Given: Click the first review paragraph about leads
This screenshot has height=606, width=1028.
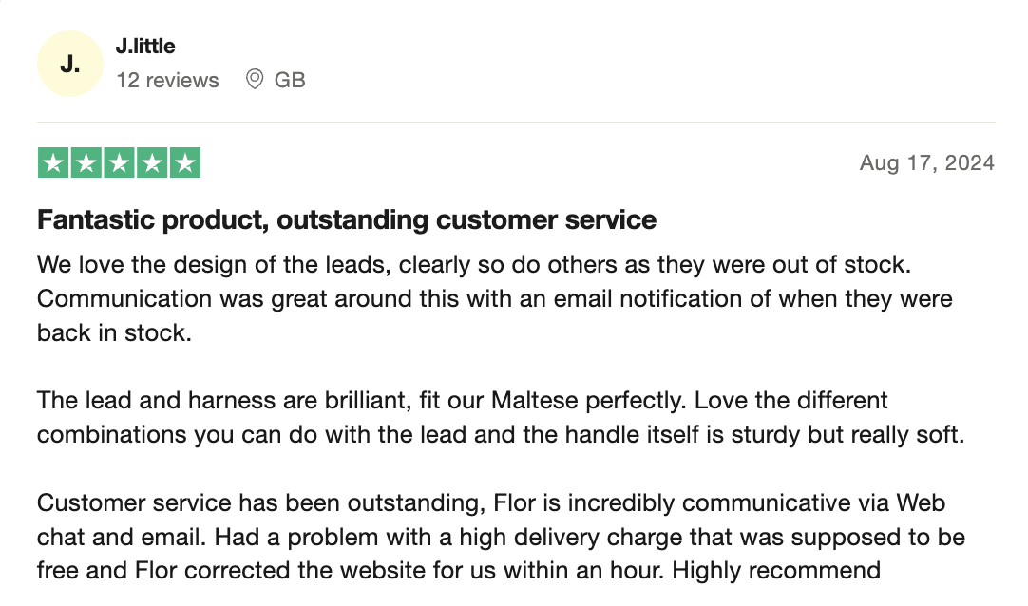Looking at the screenshot, I should pos(495,299).
